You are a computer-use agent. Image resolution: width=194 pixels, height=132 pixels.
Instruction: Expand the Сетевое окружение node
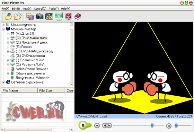[3, 82]
